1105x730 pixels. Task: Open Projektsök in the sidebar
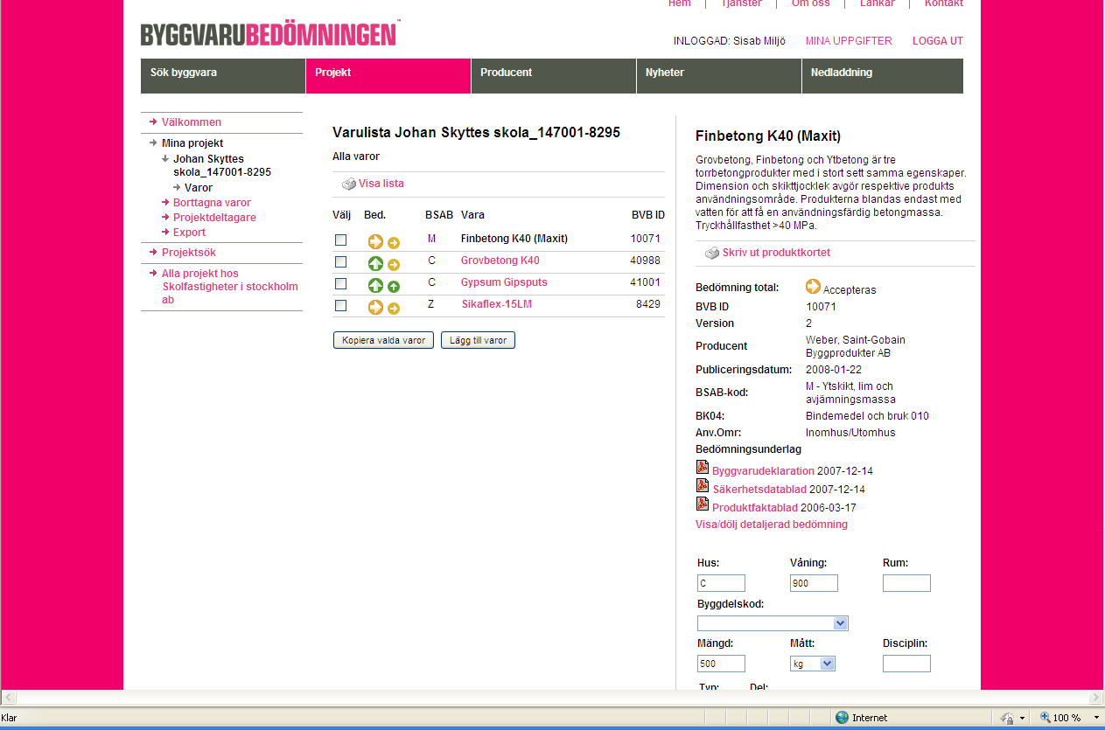click(x=189, y=253)
